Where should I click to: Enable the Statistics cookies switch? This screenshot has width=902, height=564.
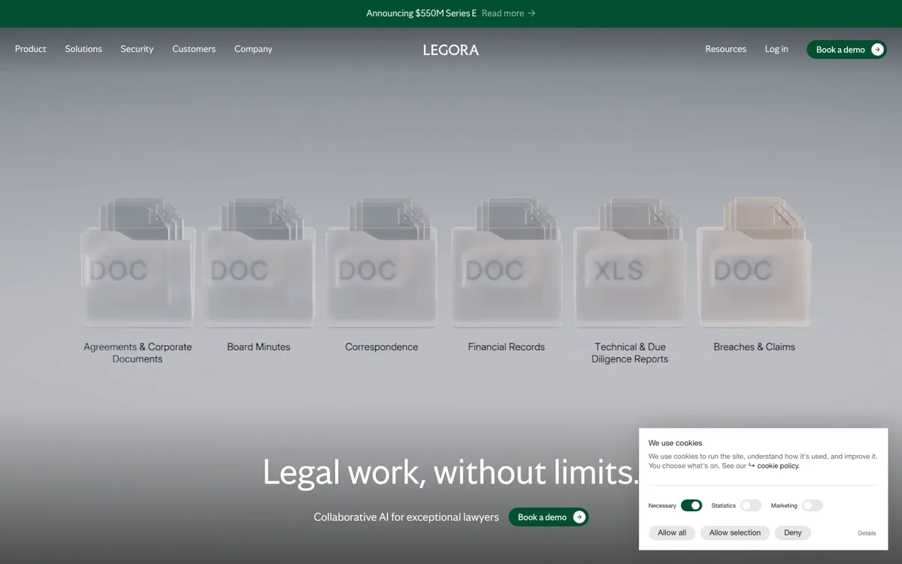(751, 505)
